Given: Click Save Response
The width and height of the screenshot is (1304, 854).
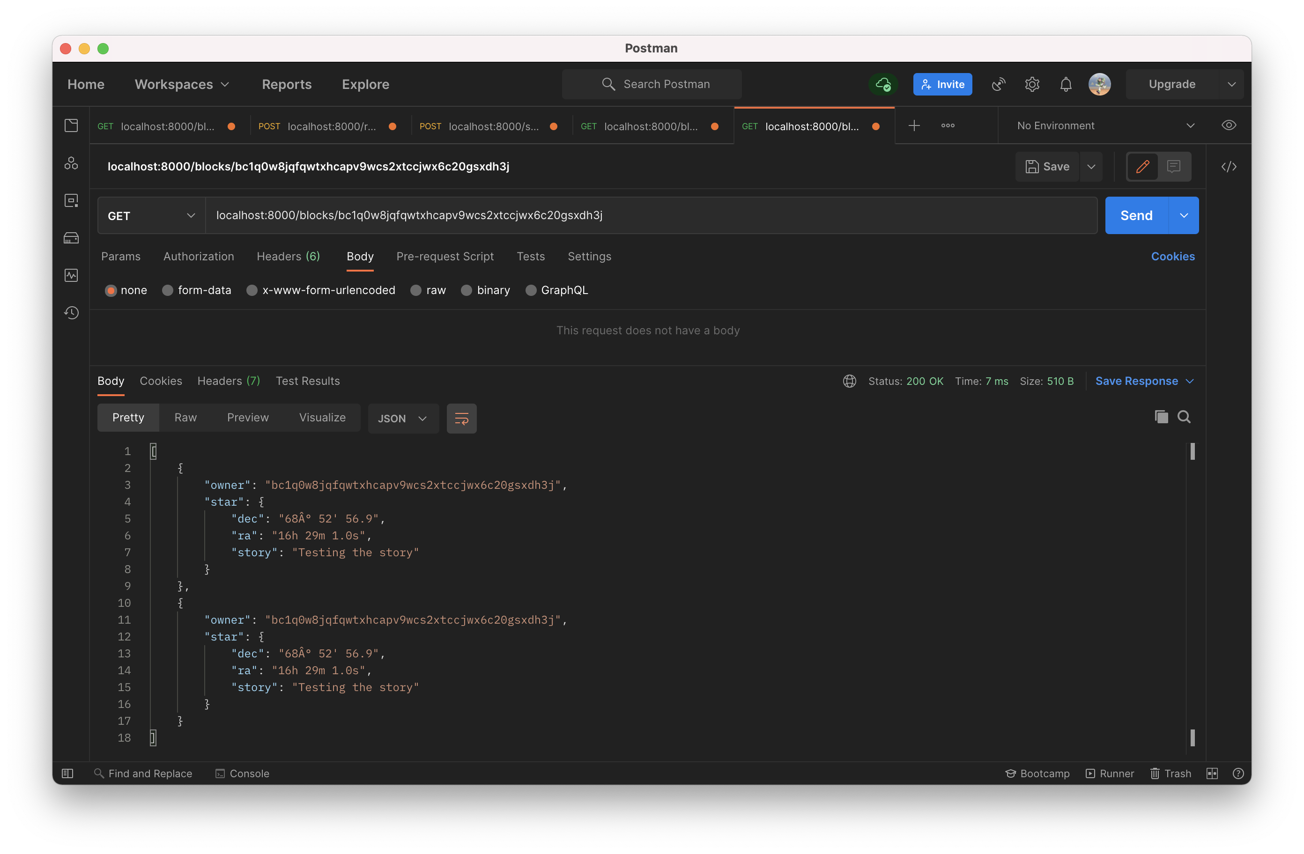Looking at the screenshot, I should (x=1137, y=381).
